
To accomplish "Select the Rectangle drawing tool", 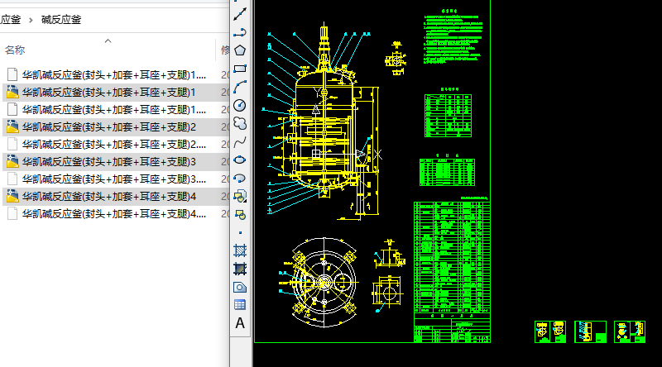I will click(240, 69).
